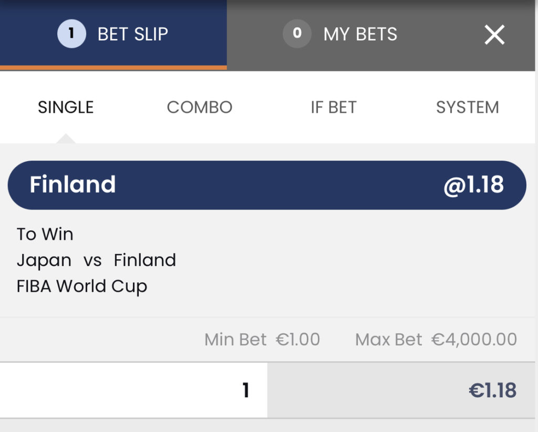Click the To Win market label
The image size is (538, 432).
click(x=45, y=234)
